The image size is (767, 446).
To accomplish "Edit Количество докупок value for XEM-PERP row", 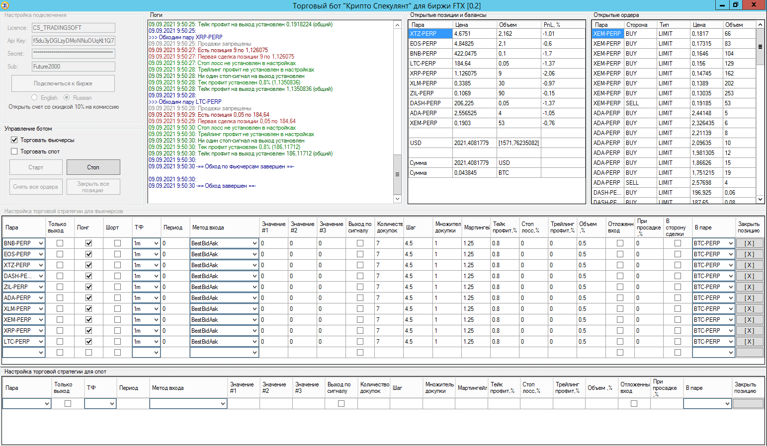I will (x=389, y=320).
